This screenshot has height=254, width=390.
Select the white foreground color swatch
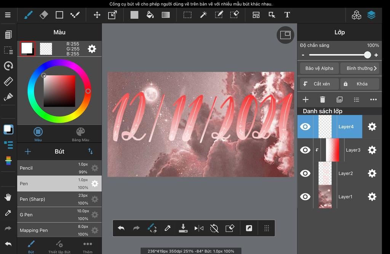point(27,48)
